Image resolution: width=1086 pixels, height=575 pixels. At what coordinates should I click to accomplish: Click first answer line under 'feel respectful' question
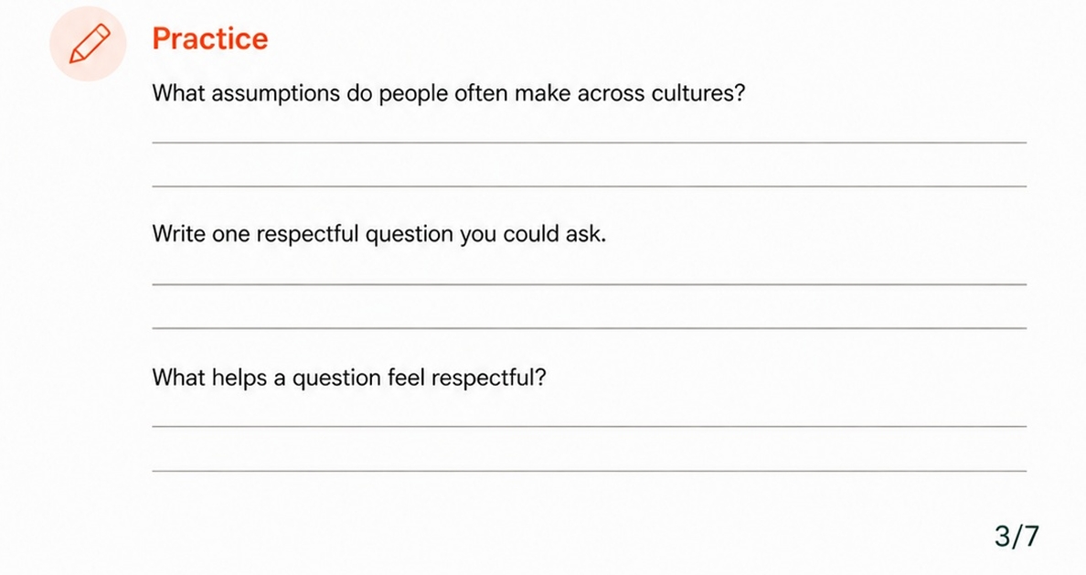(x=590, y=426)
